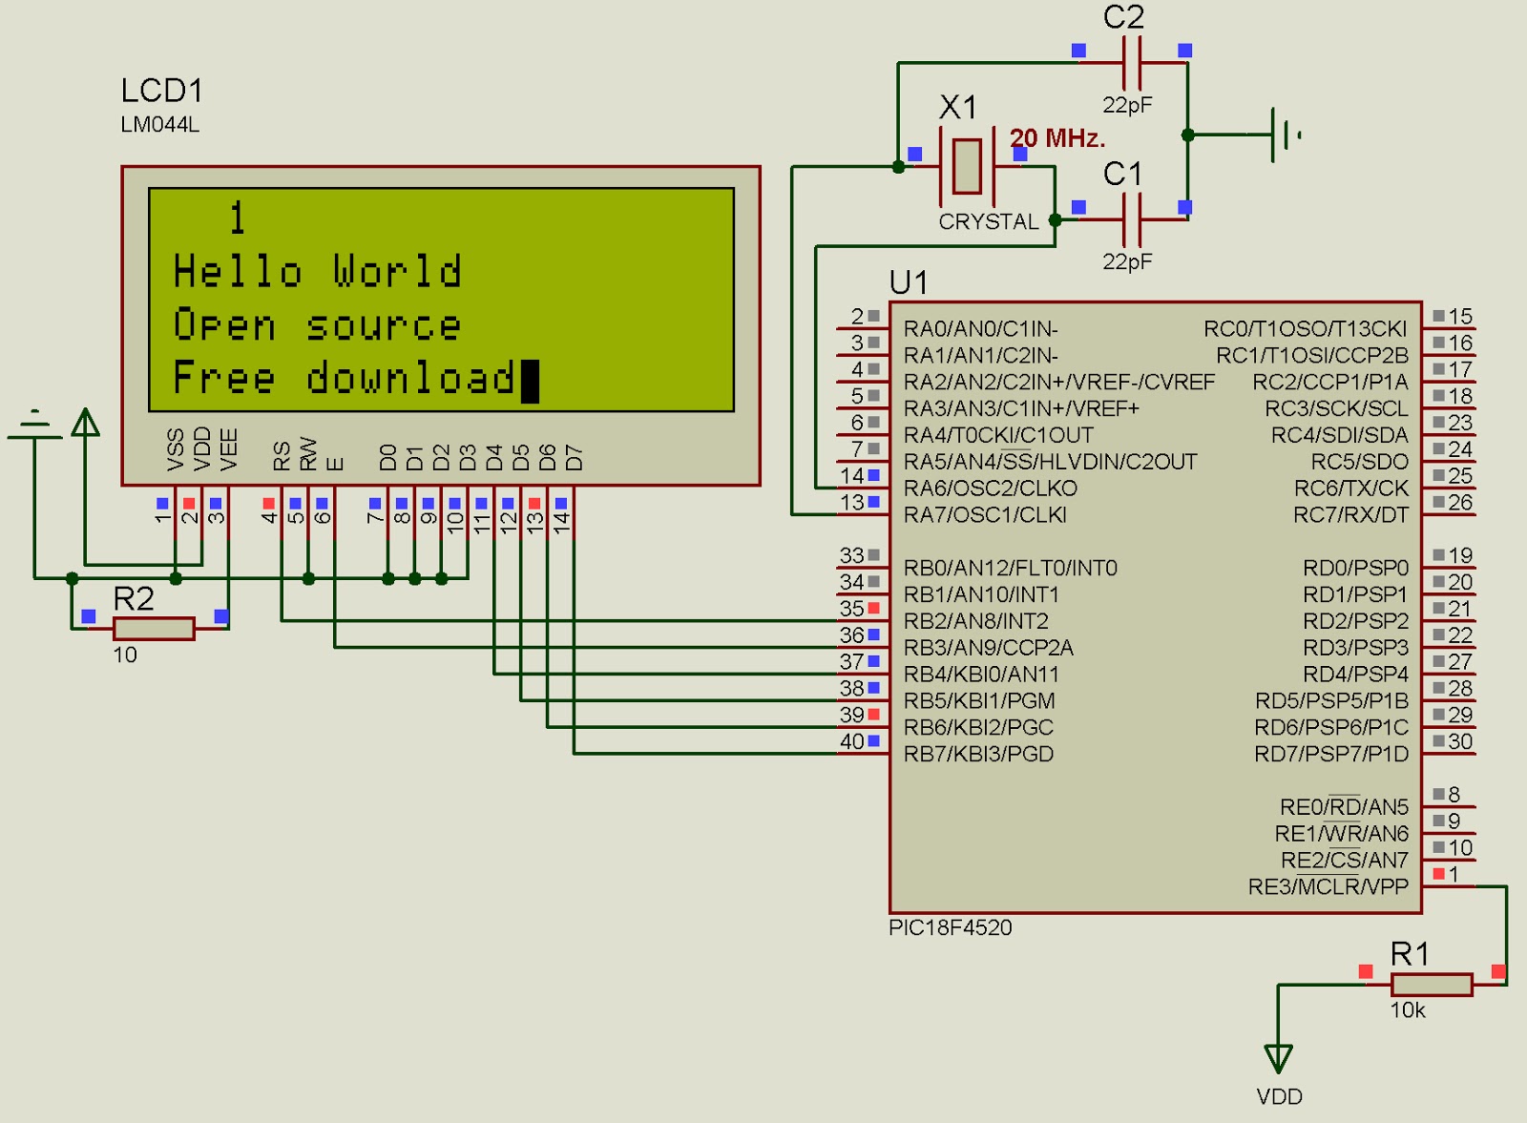Screen dimensions: 1527x1123
Task: Click pin RB3/AN9/CCP2A label
Action: click(x=989, y=648)
